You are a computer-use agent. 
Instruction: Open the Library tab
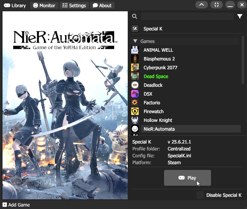coord(15,6)
